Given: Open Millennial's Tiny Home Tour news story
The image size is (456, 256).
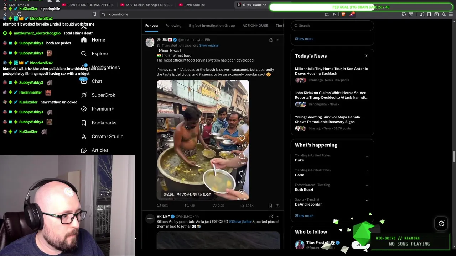Looking at the screenshot, I should [332, 74].
